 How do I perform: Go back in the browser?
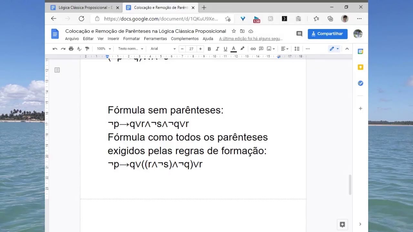coord(54,19)
